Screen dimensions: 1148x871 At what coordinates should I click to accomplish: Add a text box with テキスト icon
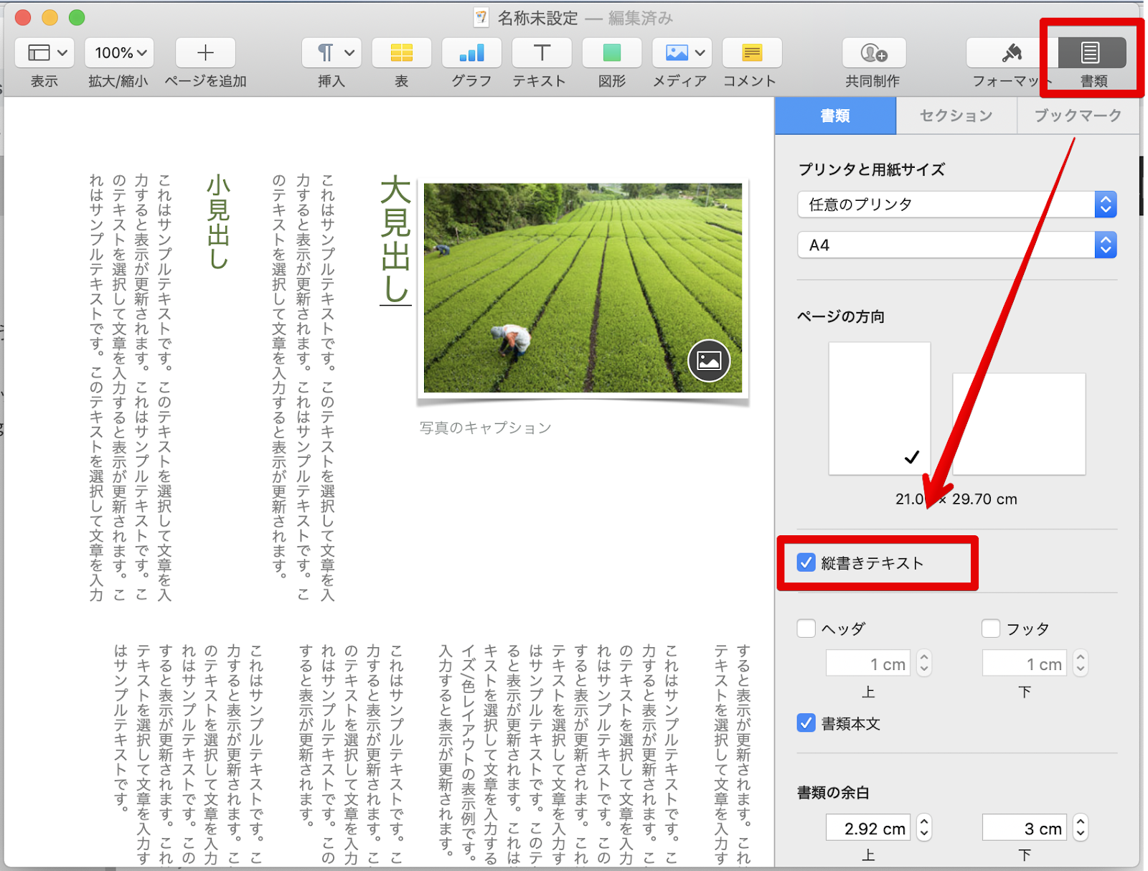point(542,53)
